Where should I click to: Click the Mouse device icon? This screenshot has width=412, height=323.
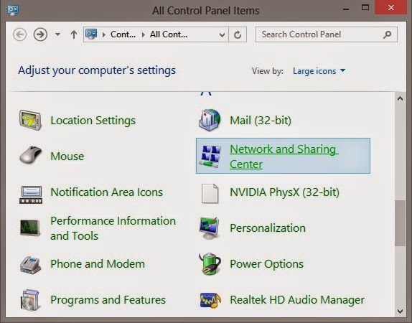(30, 155)
